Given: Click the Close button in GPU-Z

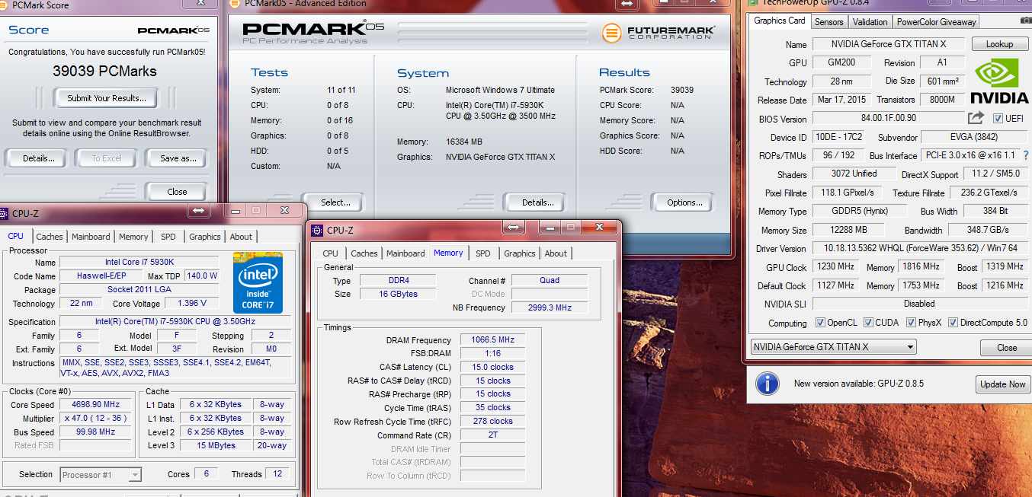Looking at the screenshot, I should 1006,348.
